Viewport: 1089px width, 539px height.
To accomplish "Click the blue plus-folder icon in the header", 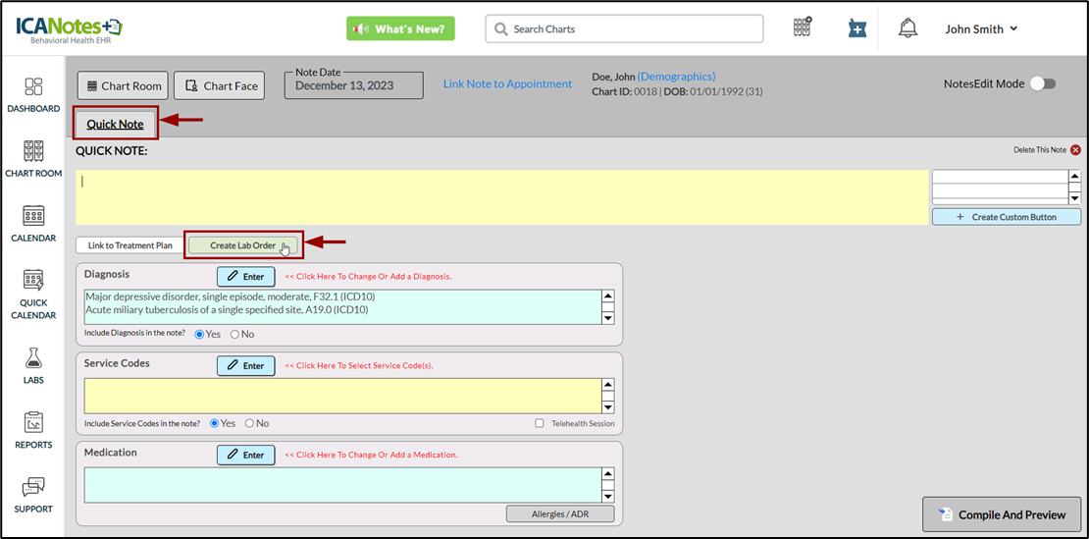I will (857, 28).
